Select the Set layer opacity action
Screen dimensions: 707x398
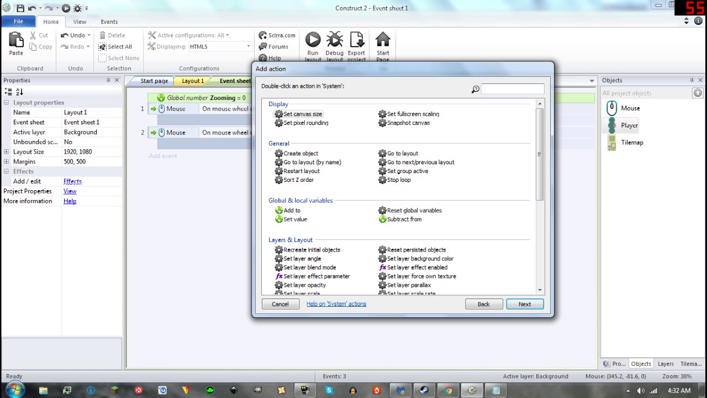tap(300, 285)
